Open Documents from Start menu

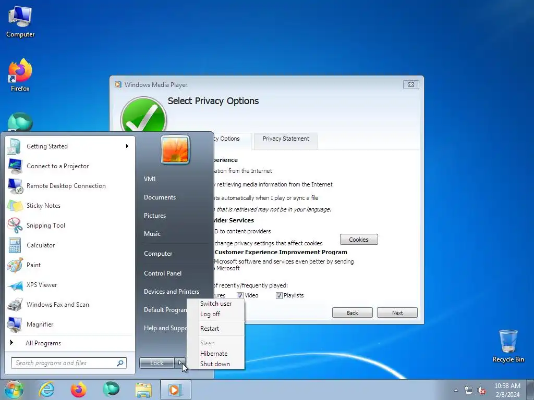tap(160, 197)
